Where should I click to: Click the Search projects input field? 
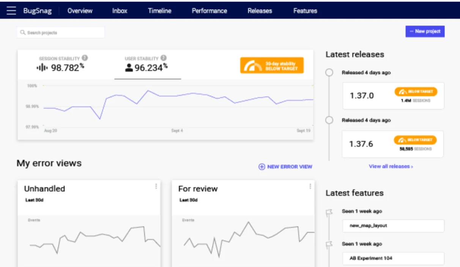pos(61,32)
